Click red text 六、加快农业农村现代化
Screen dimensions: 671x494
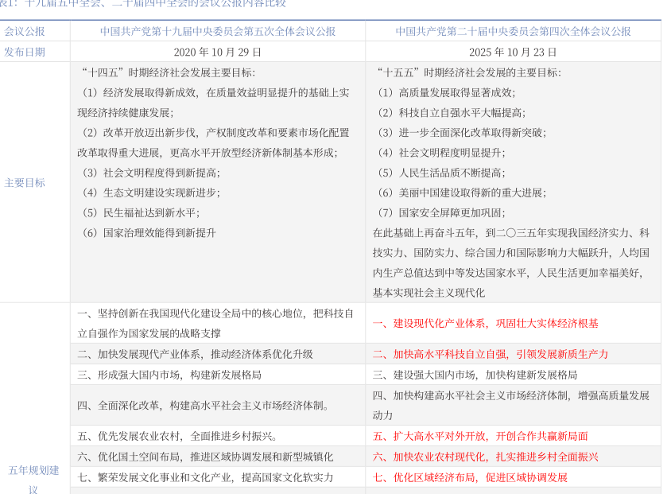point(485,457)
